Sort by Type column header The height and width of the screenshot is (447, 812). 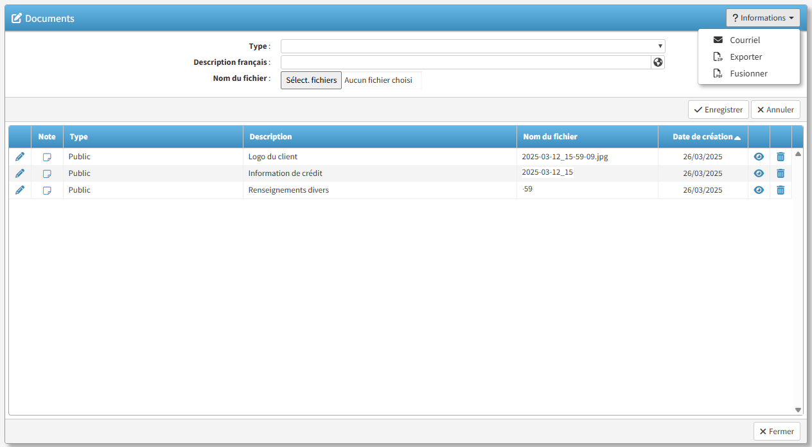(153, 137)
